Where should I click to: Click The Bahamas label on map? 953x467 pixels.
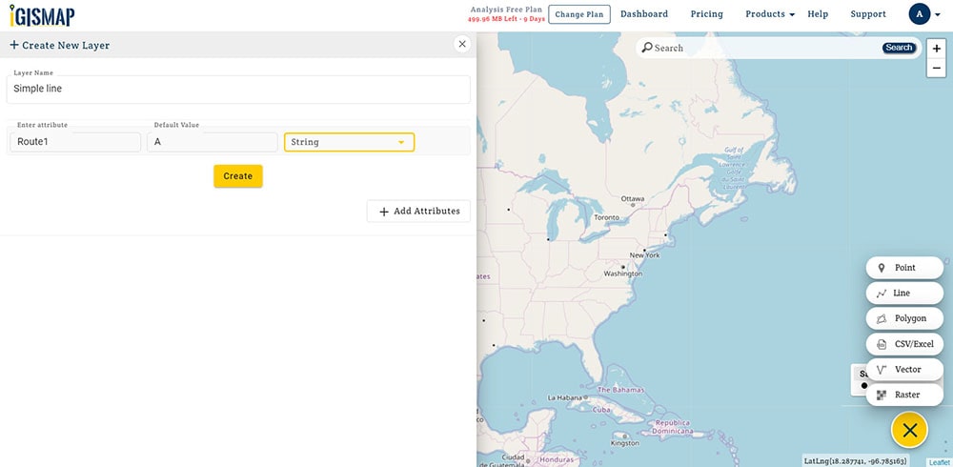621,389
